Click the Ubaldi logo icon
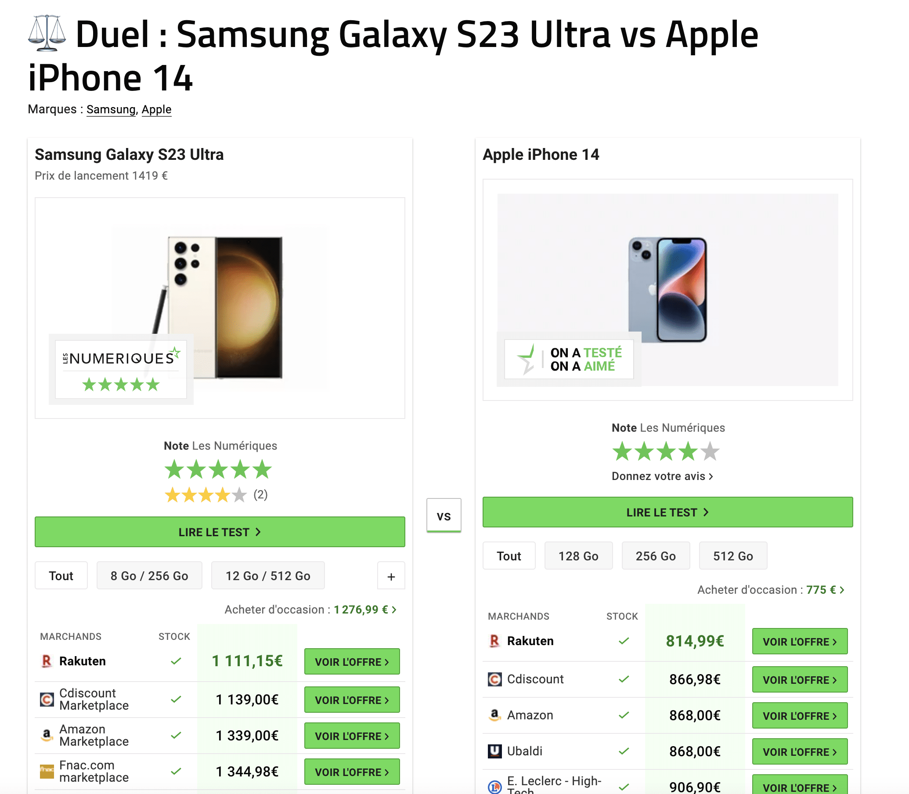The image size is (909, 794). click(494, 751)
